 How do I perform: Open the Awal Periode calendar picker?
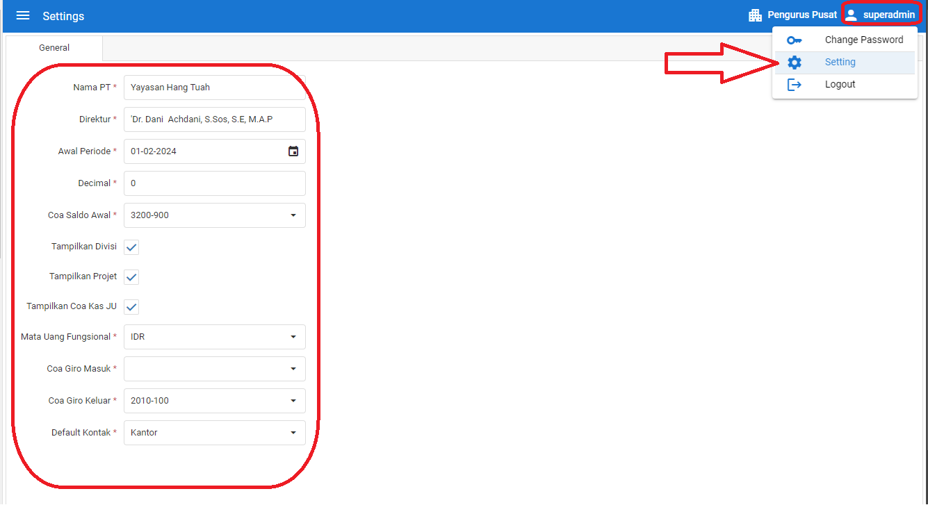coord(293,151)
